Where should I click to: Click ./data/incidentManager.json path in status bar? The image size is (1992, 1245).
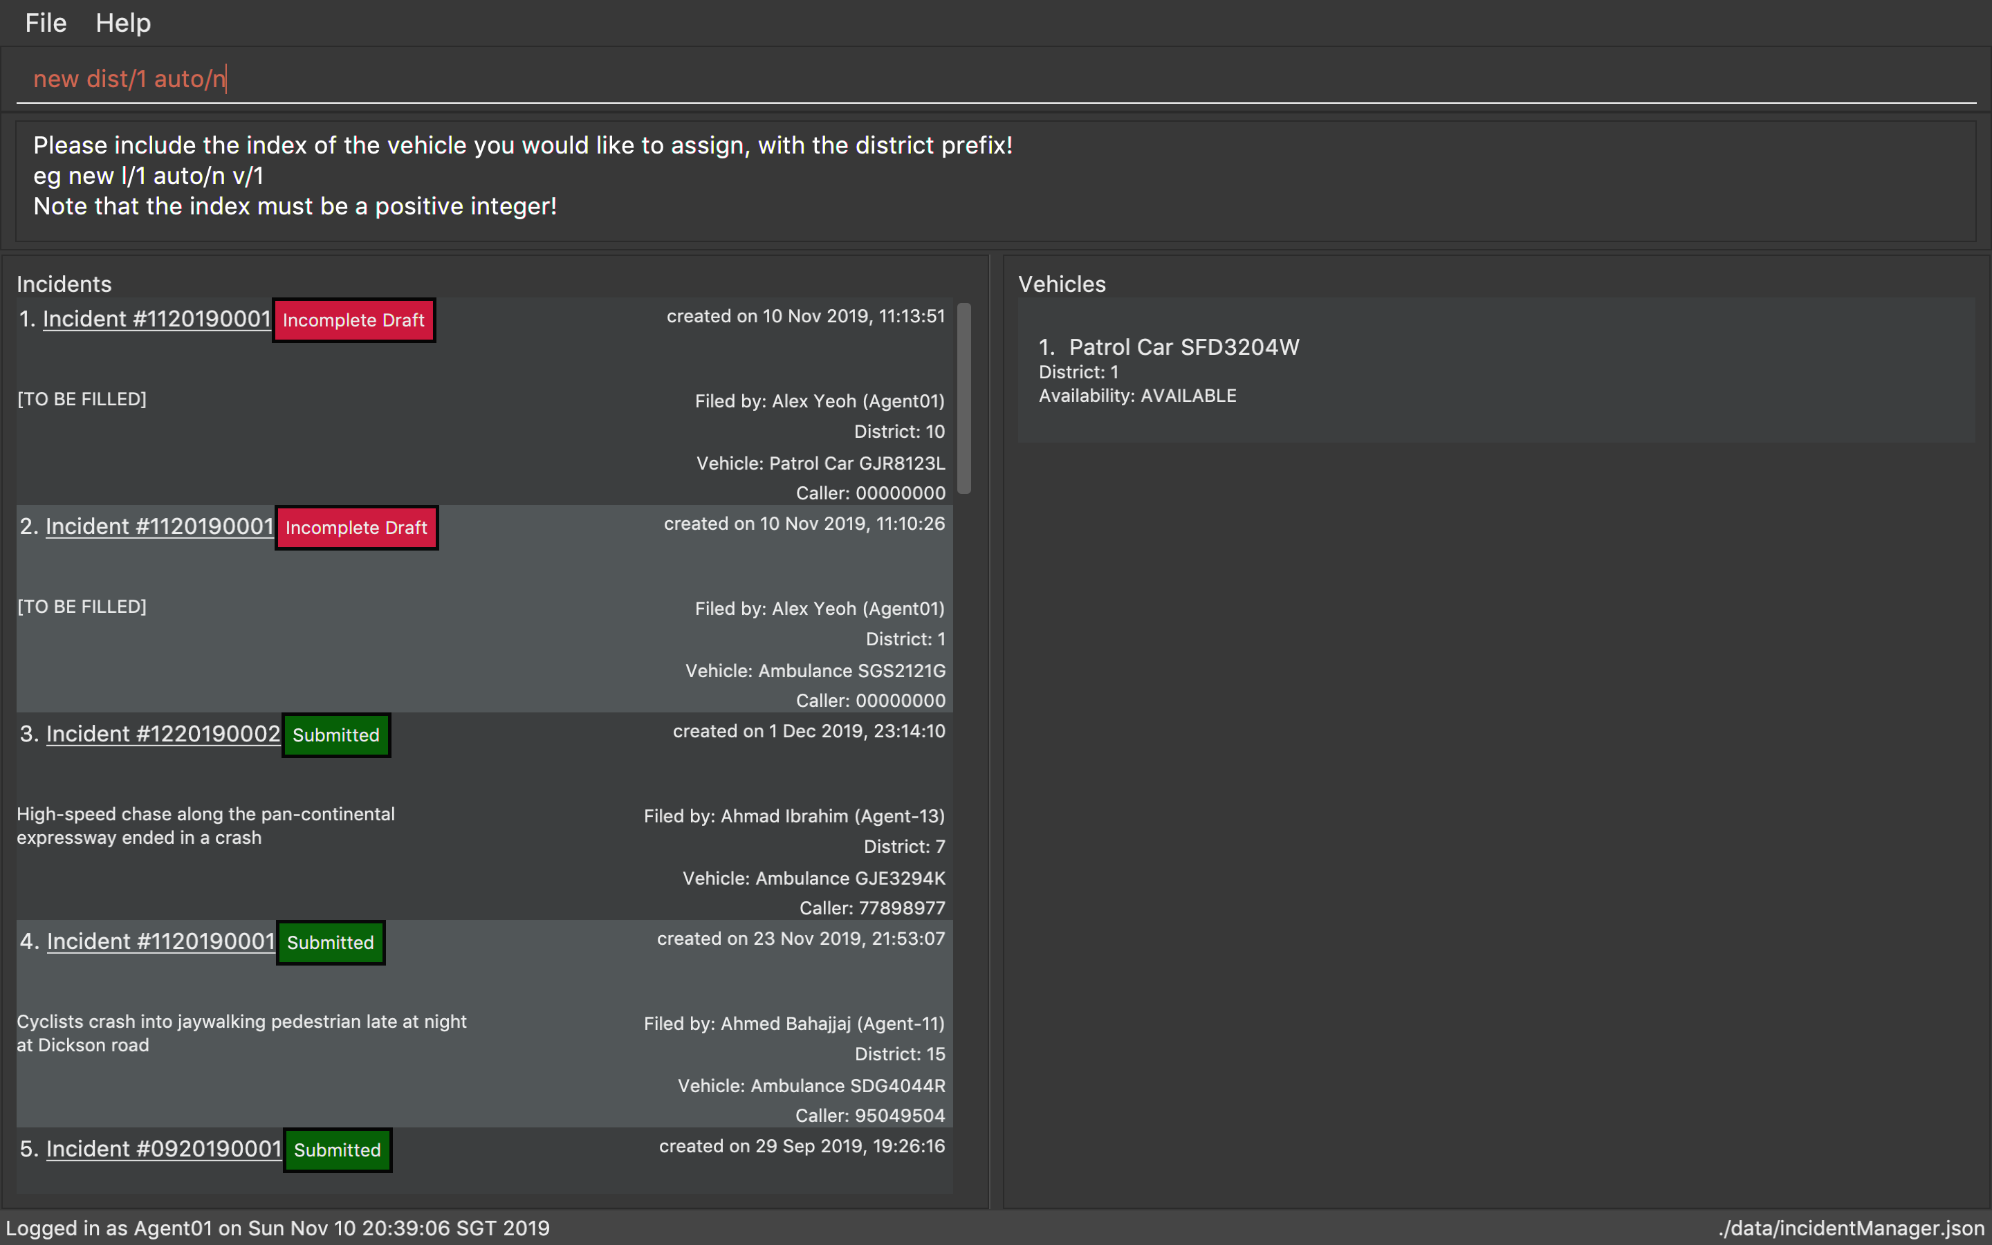click(1852, 1228)
